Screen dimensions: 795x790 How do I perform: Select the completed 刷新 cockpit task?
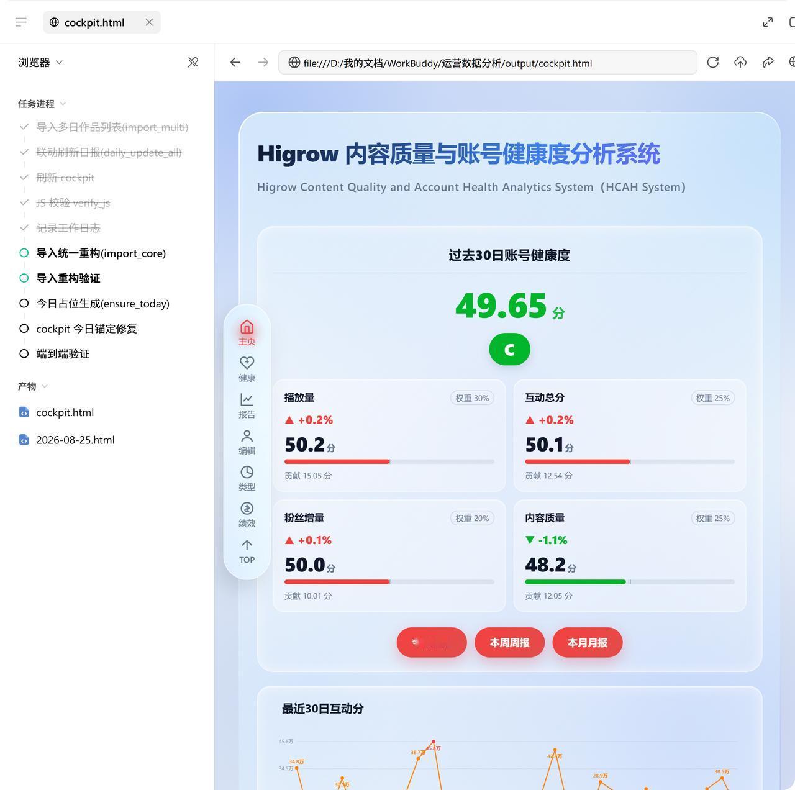pos(65,178)
